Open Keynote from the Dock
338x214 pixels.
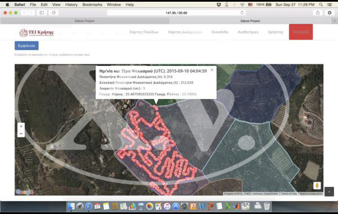point(141,206)
